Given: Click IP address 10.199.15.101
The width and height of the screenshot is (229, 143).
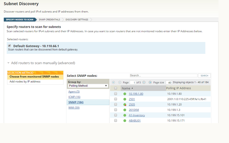Looking at the screenshot, I should 176,115.
